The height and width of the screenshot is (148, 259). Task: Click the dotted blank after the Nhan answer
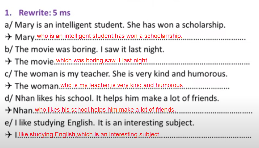pyautogui.click(x=214, y=113)
